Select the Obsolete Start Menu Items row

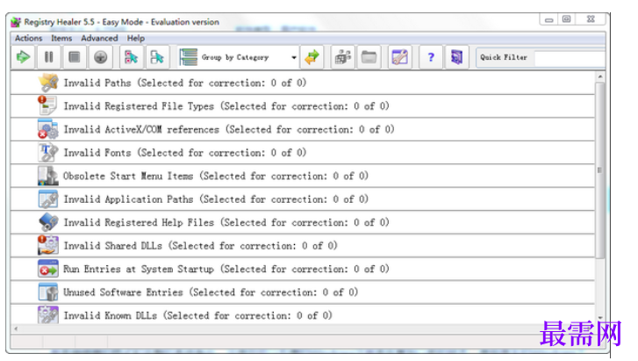[x=215, y=176]
